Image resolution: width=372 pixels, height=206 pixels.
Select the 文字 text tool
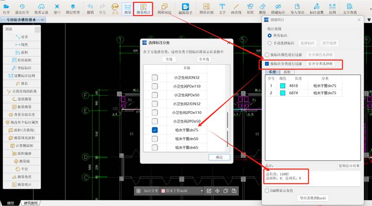[x=222, y=9]
